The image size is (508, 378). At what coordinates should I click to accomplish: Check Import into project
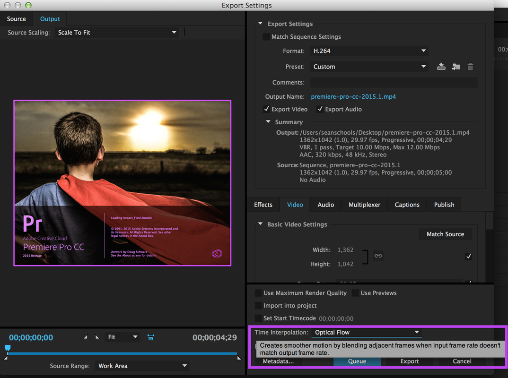[x=259, y=306]
